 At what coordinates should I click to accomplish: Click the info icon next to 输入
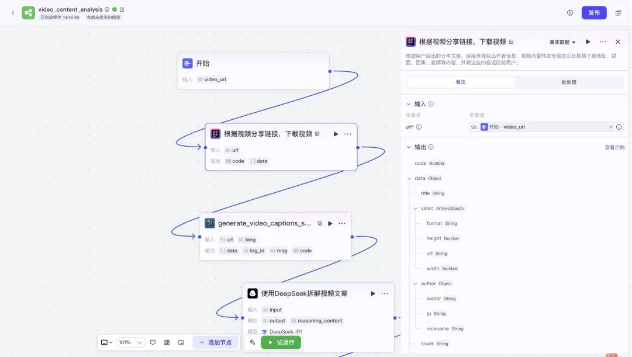[431, 104]
